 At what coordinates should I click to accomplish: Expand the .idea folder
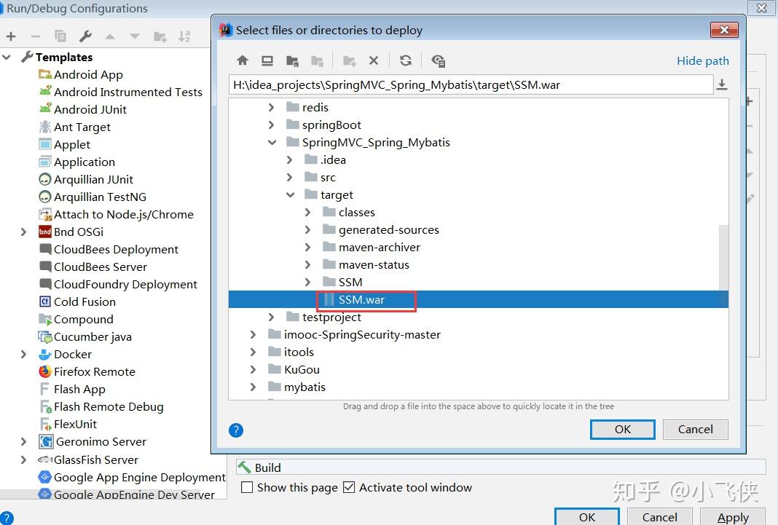[289, 159]
